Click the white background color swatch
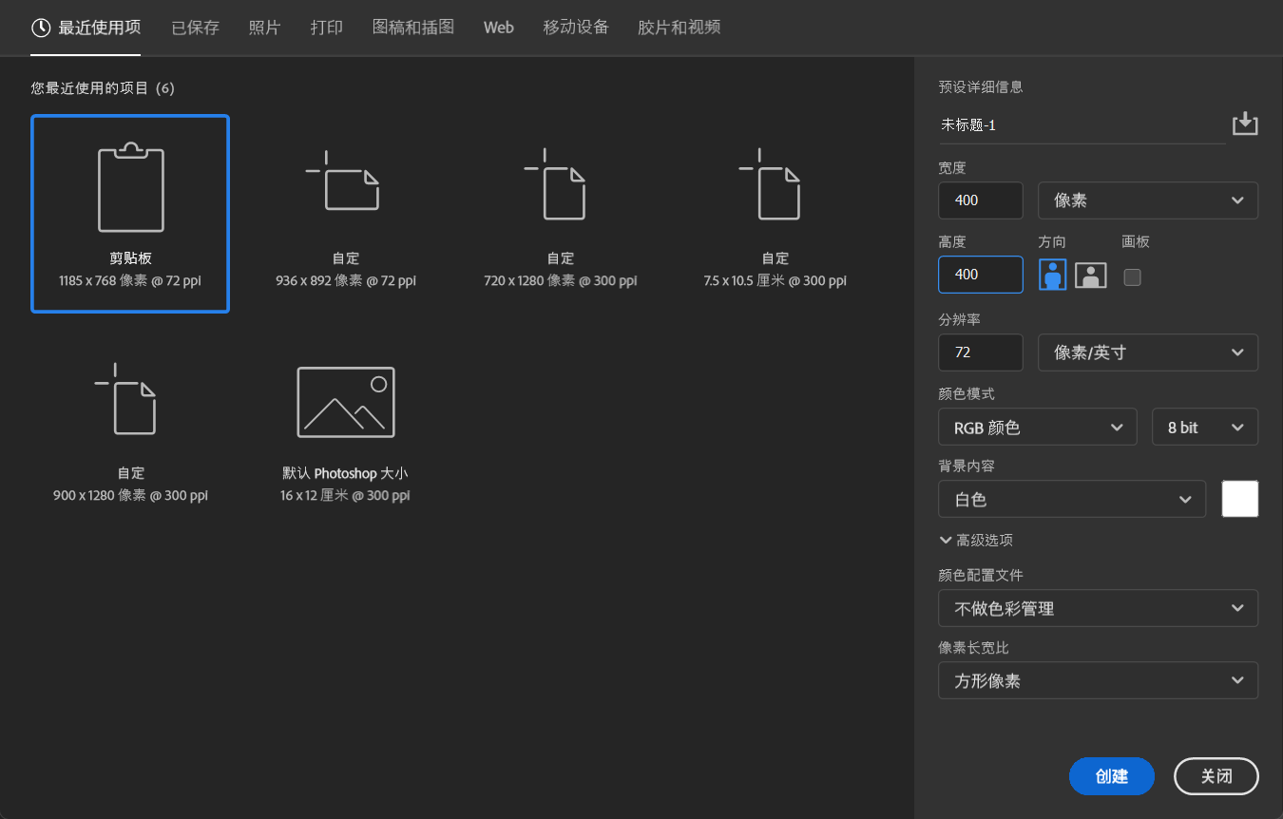The width and height of the screenshot is (1283, 819). [x=1239, y=499]
